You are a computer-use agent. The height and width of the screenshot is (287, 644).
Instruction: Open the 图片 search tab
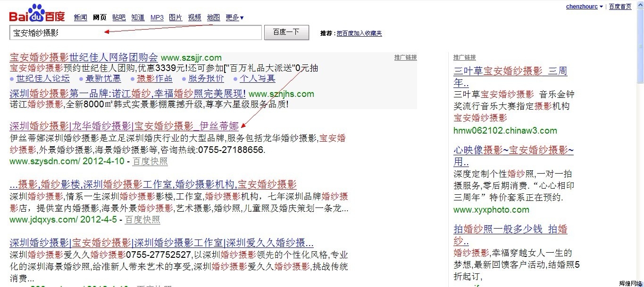pos(176,17)
